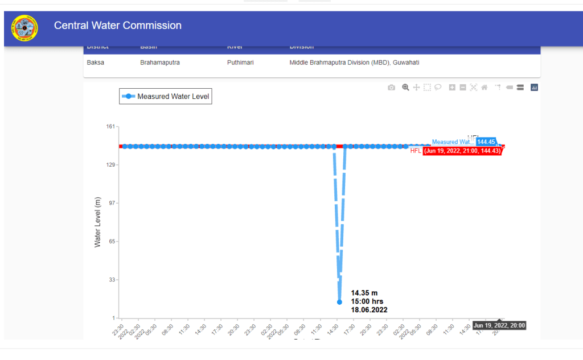Click the Autoscale icon
The width and height of the screenshot is (583, 360).
[474, 88]
